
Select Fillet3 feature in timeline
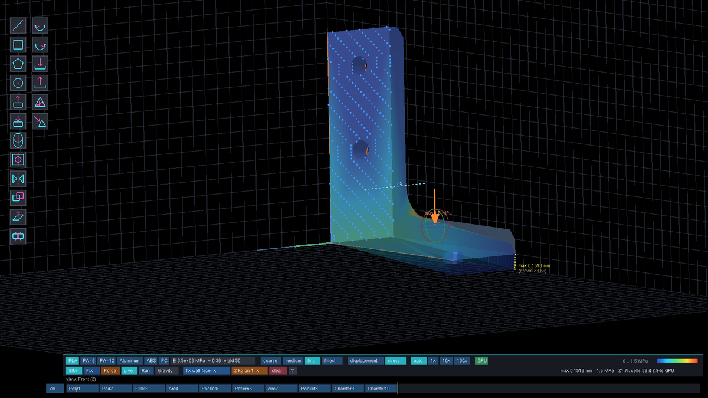pos(148,389)
